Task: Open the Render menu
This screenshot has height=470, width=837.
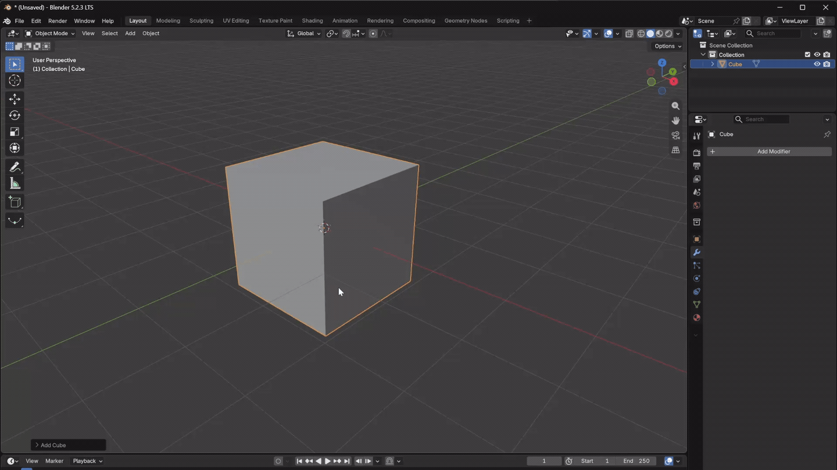Action: (x=57, y=21)
